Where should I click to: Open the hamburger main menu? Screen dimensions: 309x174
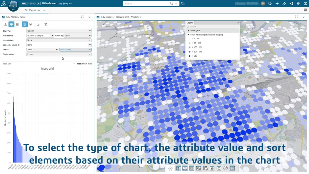coord(3,10)
